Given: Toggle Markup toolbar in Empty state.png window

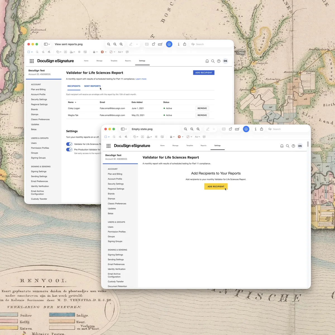Looking at the screenshot, I should (x=246, y=129).
